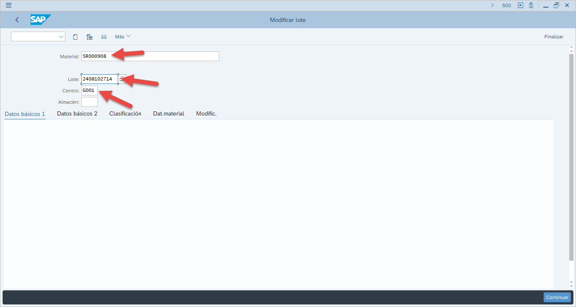Click the unlock padlock icon in title bar

point(531,5)
